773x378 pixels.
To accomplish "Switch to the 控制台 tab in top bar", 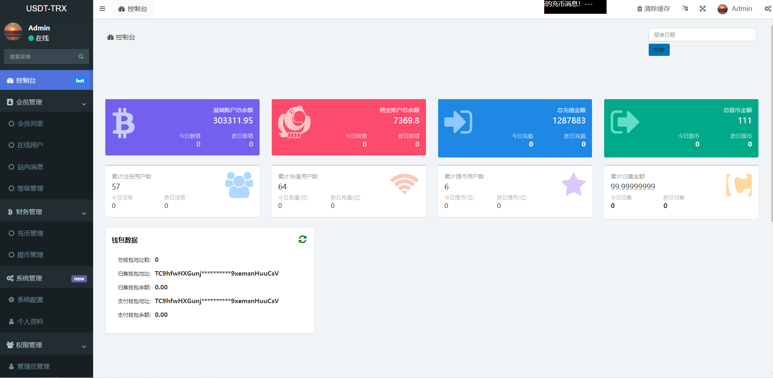I will [x=133, y=9].
